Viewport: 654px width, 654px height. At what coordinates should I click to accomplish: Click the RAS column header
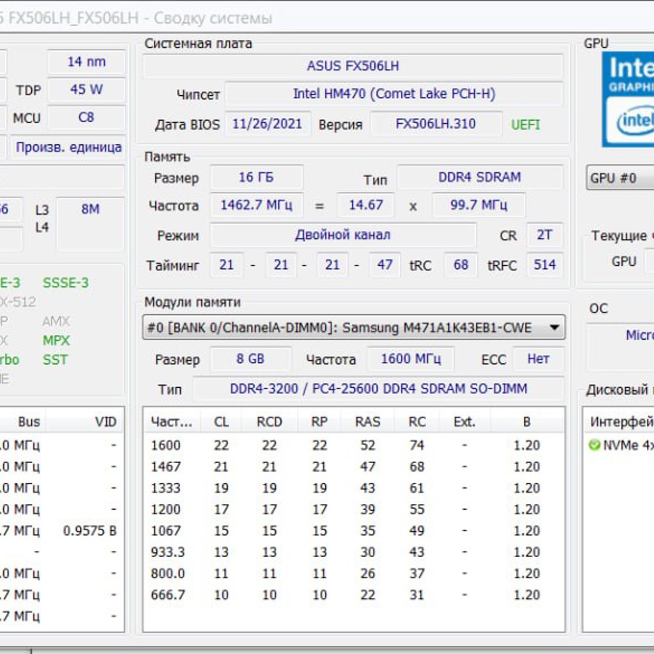click(x=367, y=422)
